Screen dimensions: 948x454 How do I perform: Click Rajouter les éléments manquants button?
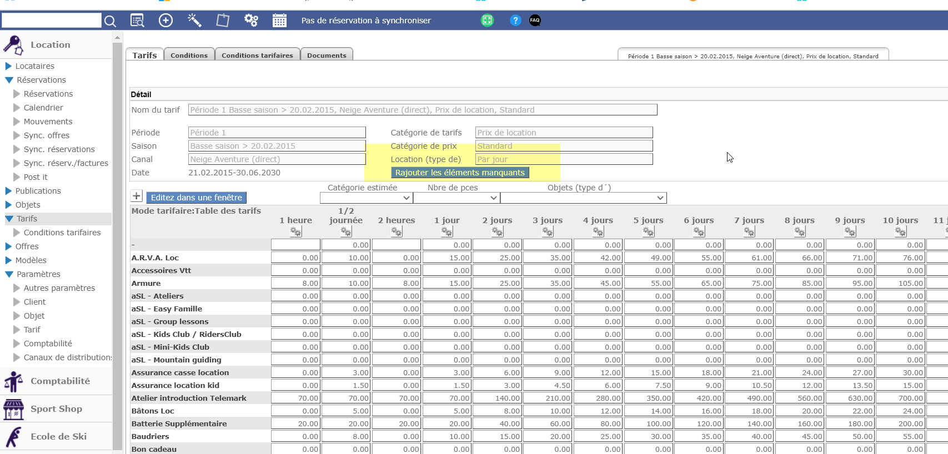460,173
